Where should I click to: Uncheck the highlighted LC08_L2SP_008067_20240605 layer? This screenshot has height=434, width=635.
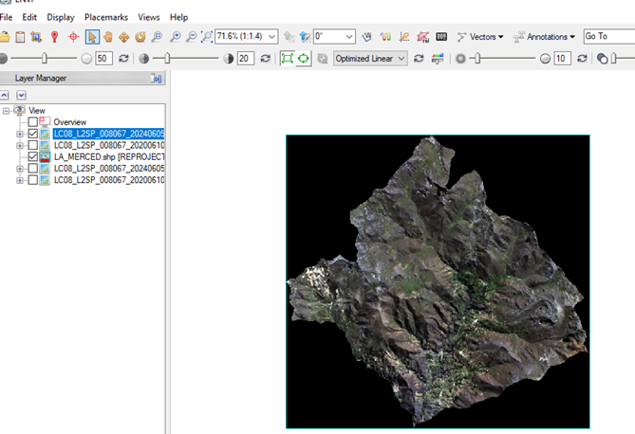[x=33, y=134]
